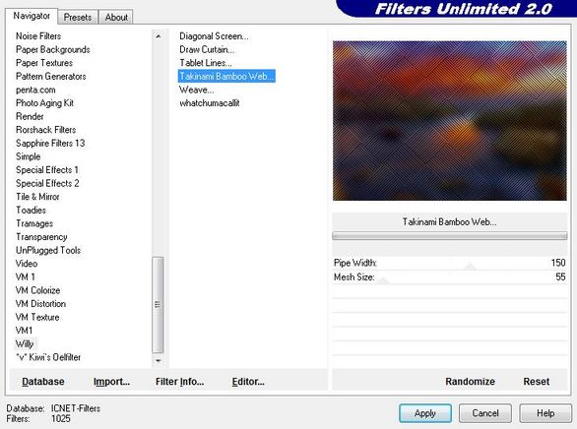Click the scroll down arrow in category list
Viewport: 577px width, 429px height.
(158, 361)
